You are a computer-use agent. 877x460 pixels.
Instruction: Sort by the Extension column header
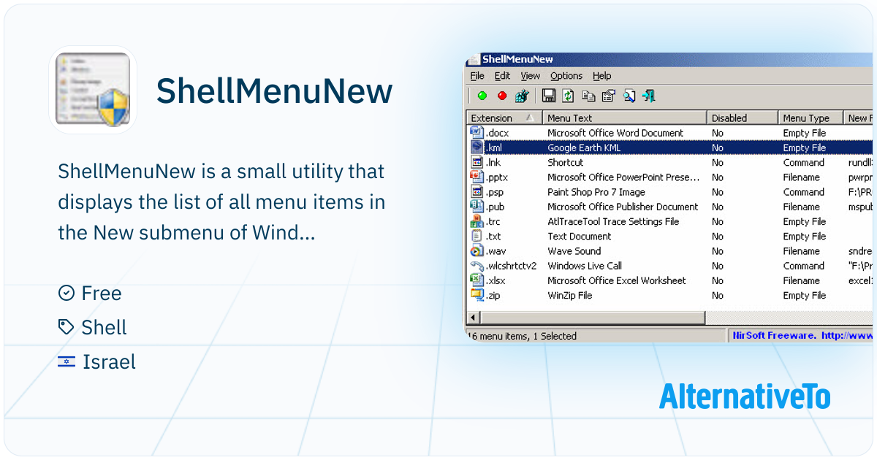(x=504, y=118)
